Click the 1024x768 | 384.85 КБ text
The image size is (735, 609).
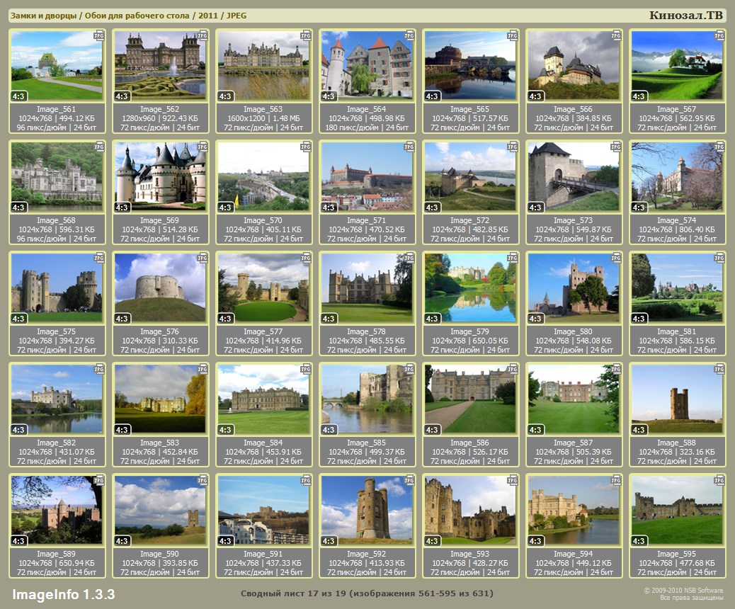pyautogui.click(x=574, y=118)
